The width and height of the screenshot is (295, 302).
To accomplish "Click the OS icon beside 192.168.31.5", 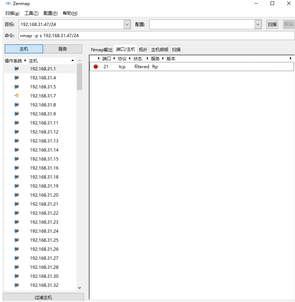I will pyautogui.click(x=17, y=87).
